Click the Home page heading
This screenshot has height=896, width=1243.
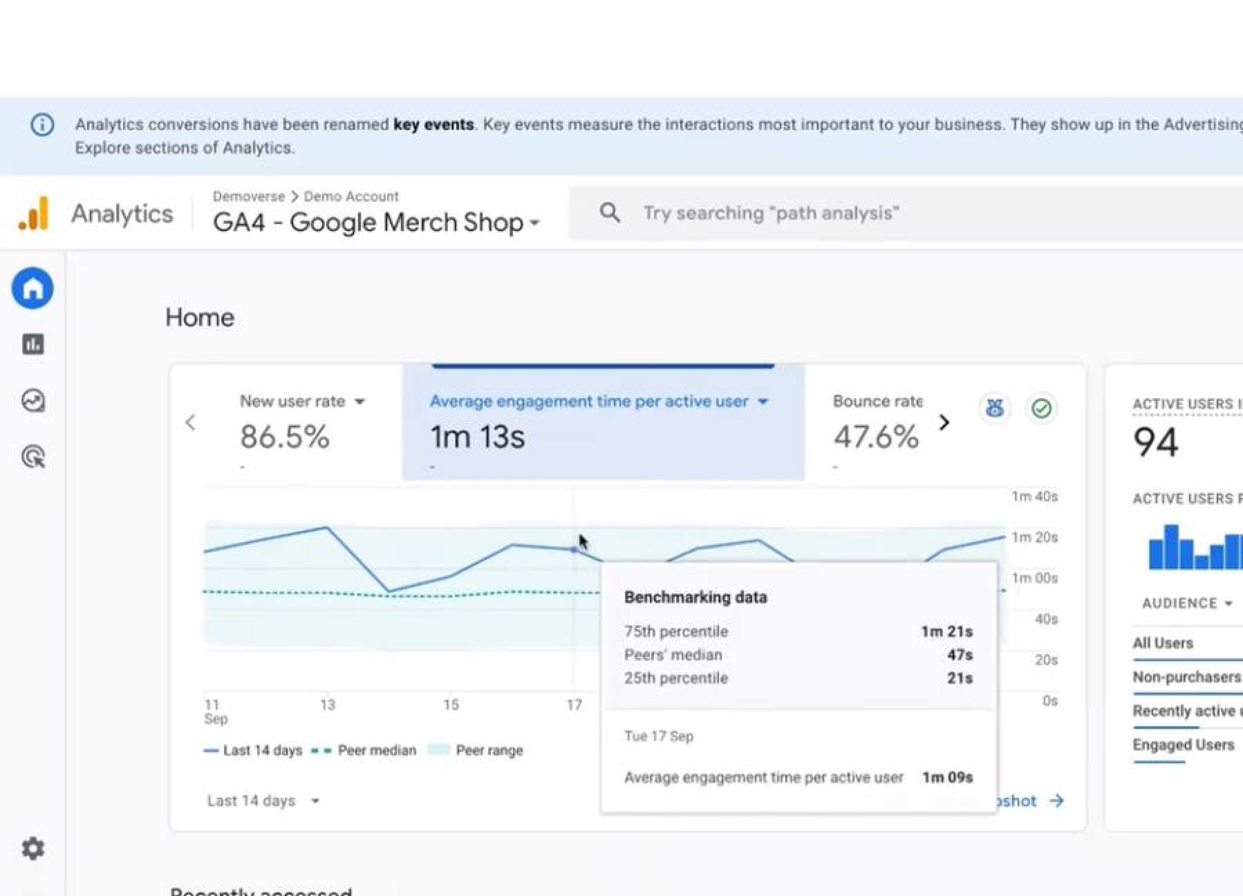point(200,318)
